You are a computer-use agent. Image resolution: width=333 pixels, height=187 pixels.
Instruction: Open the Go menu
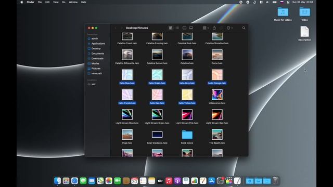[63, 2]
